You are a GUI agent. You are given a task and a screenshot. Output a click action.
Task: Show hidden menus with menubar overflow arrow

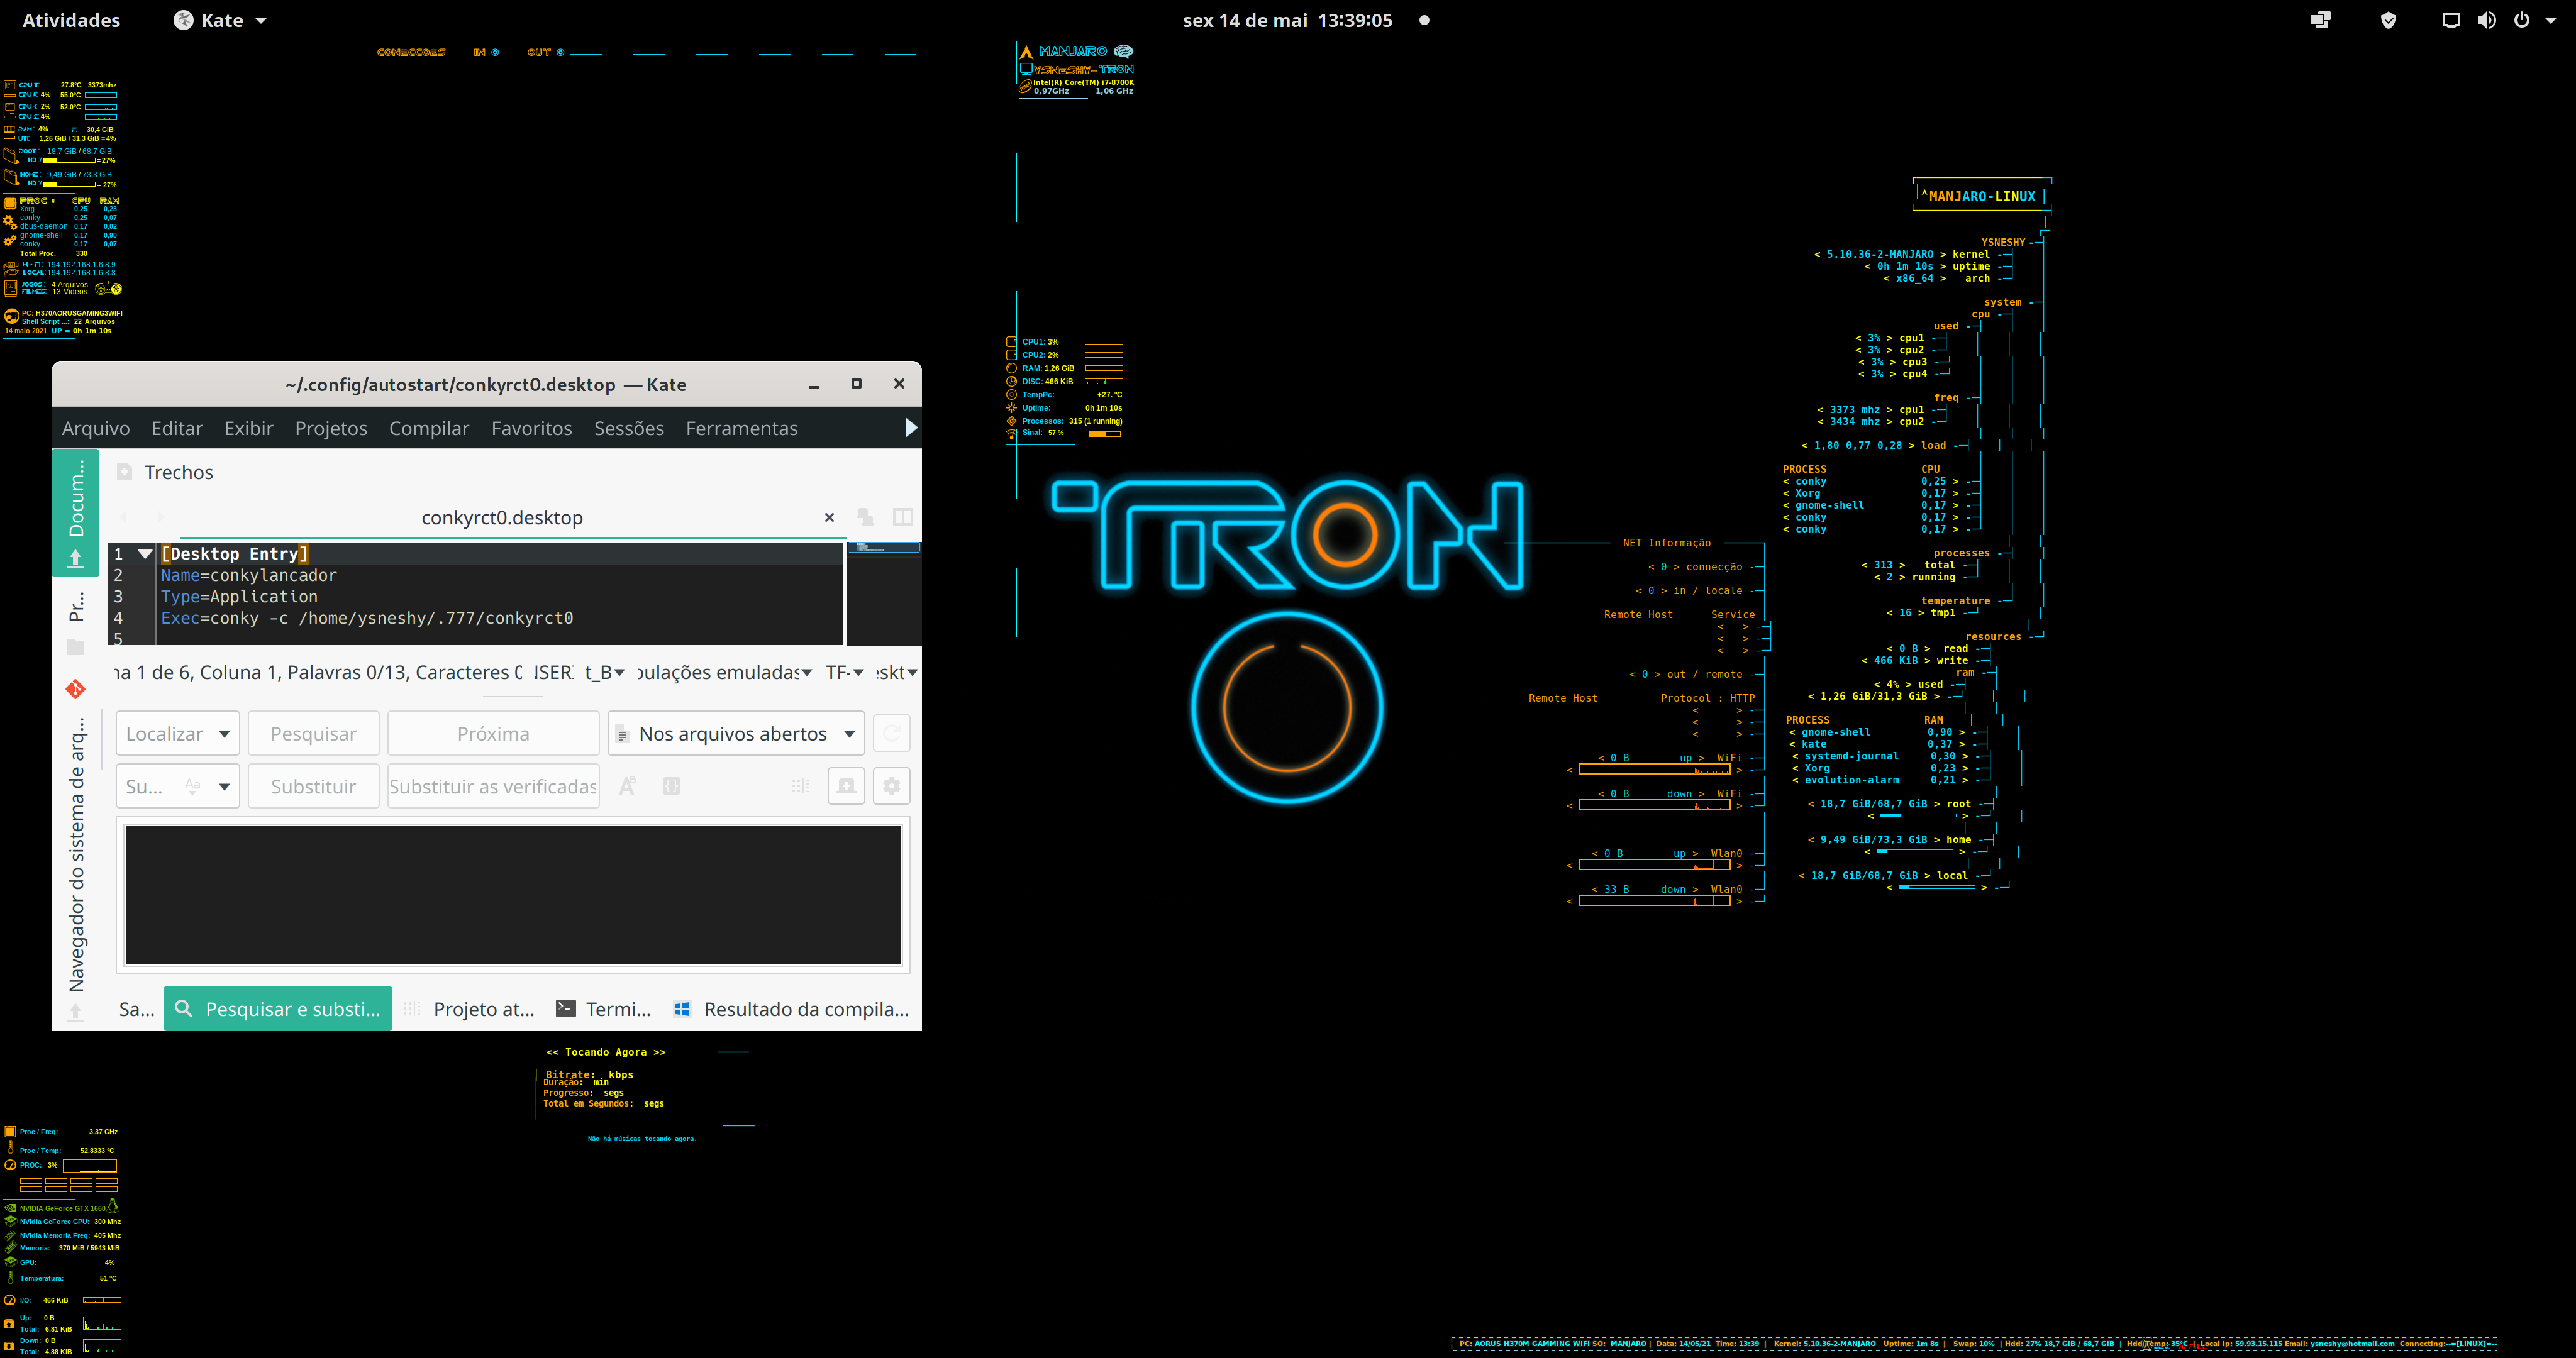click(910, 428)
